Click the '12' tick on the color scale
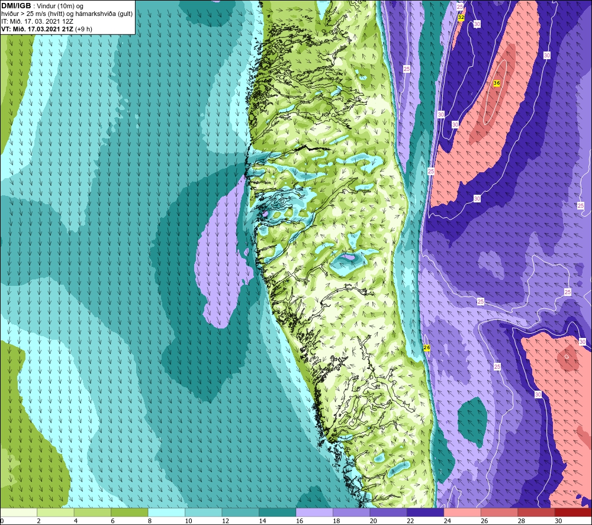Screen dimensions: 592x525 (226, 521)
